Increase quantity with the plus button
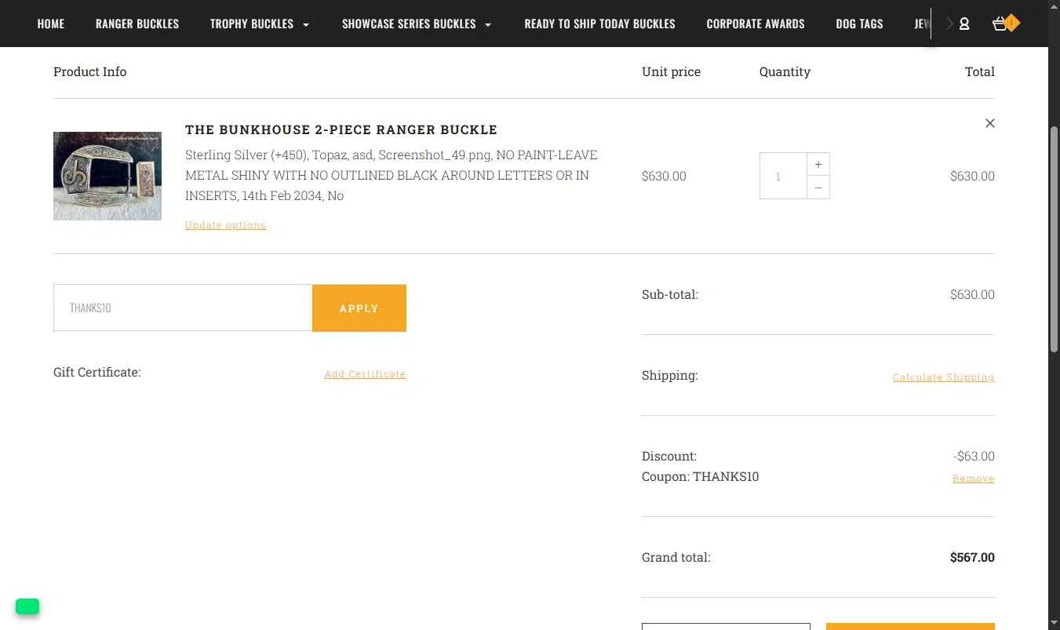Image resolution: width=1060 pixels, height=630 pixels. point(818,164)
